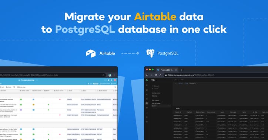This screenshot has height=140, width=268.
Task: Click the Airtable box logo in the banner
Action: point(91,53)
